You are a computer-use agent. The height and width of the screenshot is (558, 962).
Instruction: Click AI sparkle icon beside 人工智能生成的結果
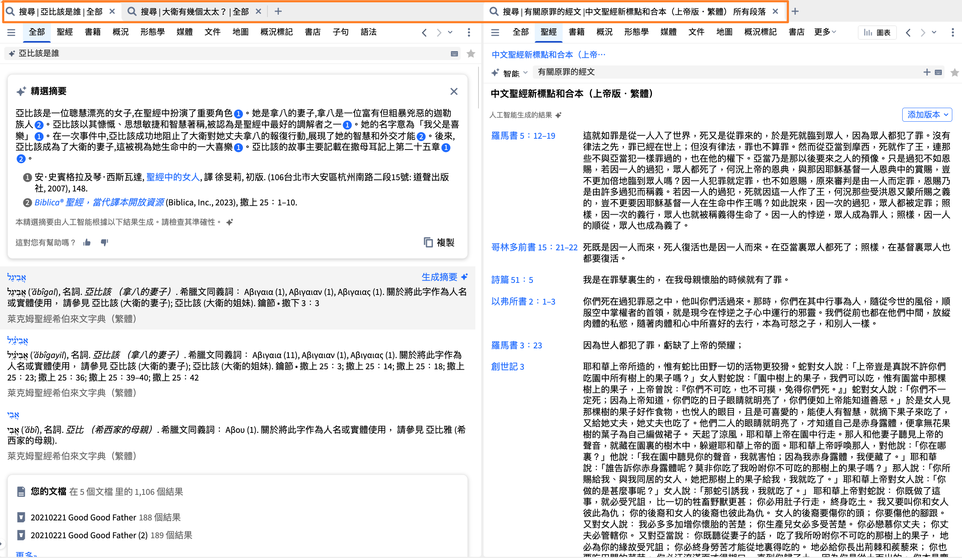coord(559,115)
